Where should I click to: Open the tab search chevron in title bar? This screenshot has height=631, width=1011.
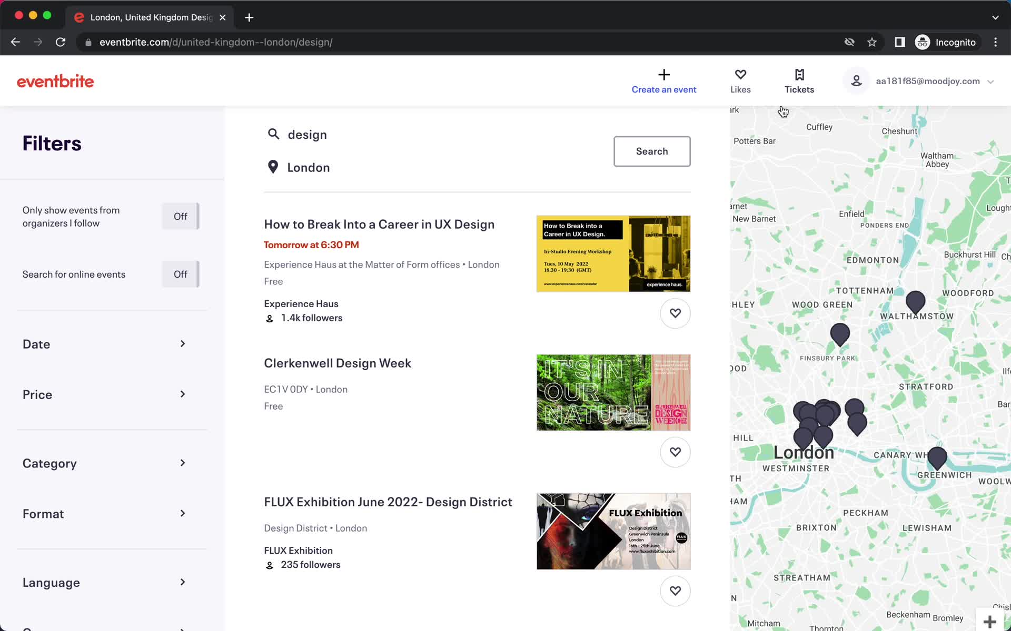pyautogui.click(x=995, y=17)
